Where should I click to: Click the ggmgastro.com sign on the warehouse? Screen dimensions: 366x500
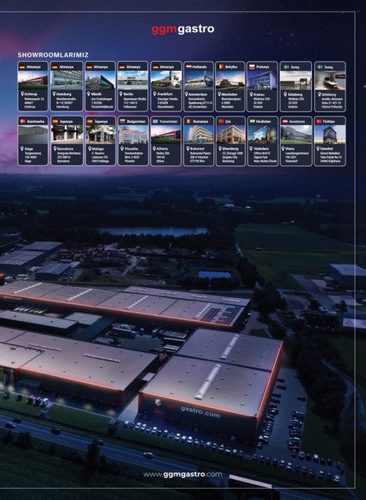point(192,410)
